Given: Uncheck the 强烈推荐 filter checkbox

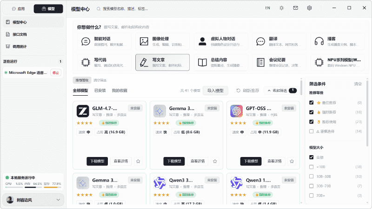Looking at the screenshot, I should [x=311, y=112].
